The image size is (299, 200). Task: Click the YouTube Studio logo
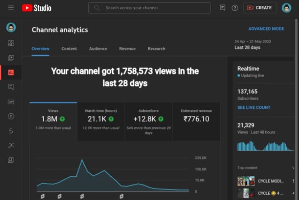(x=36, y=8)
